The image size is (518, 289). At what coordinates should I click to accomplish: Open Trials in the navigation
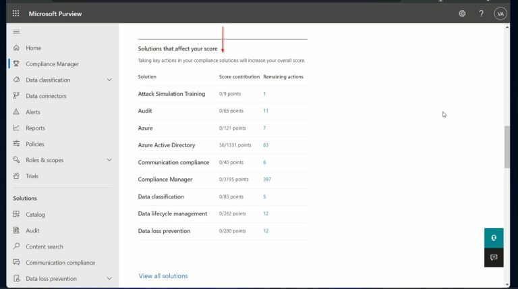coord(32,176)
